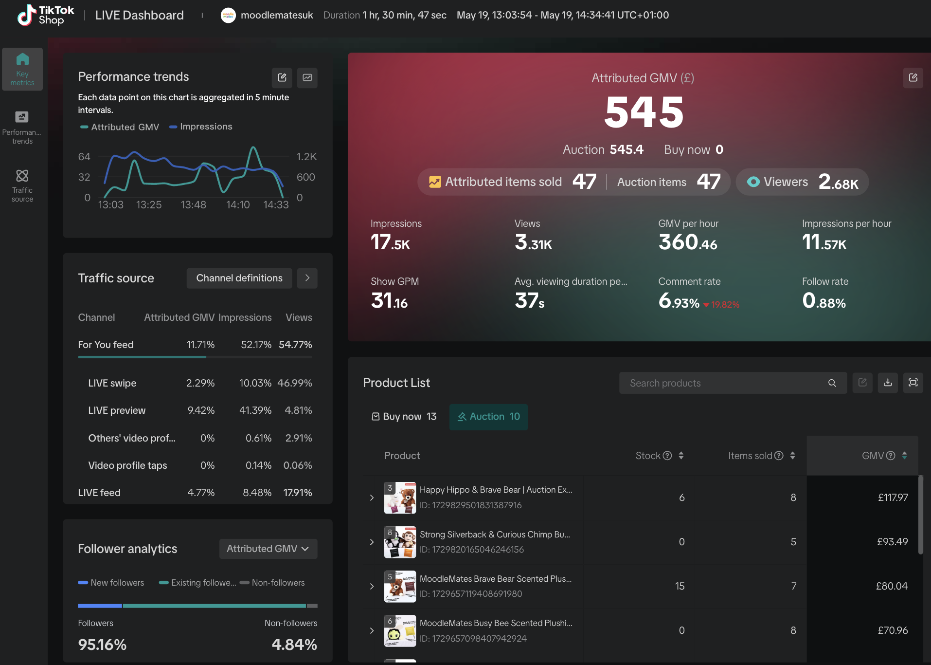This screenshot has width=931, height=665.
Task: Toggle New followers legend item
Action: tap(111, 583)
